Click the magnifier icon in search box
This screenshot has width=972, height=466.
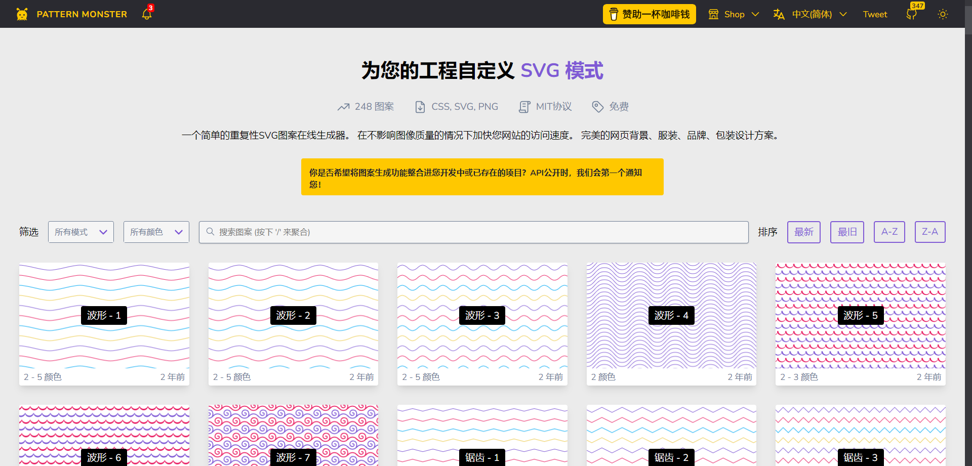pos(210,232)
